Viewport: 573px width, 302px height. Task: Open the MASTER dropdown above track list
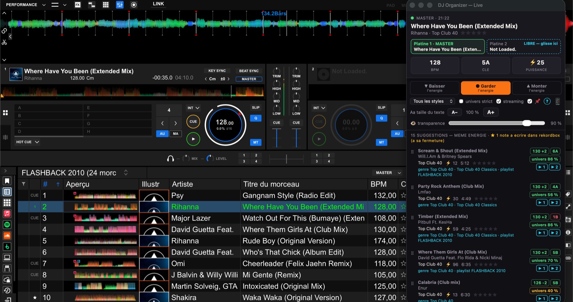[389, 173]
